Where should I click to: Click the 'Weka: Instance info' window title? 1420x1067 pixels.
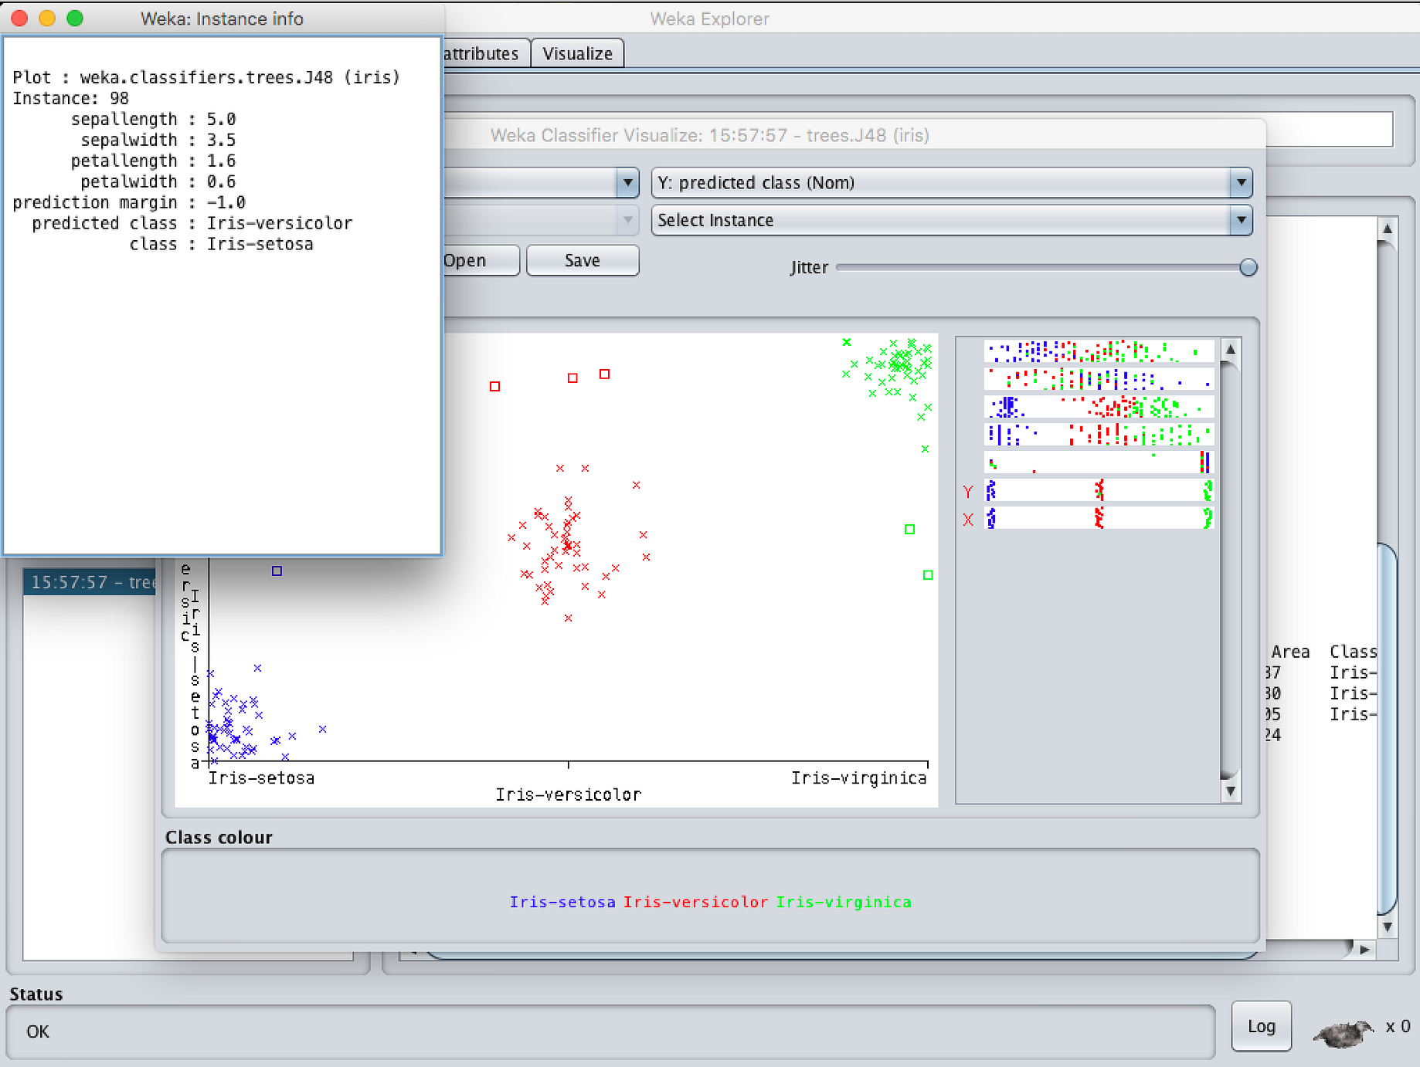pos(222,19)
